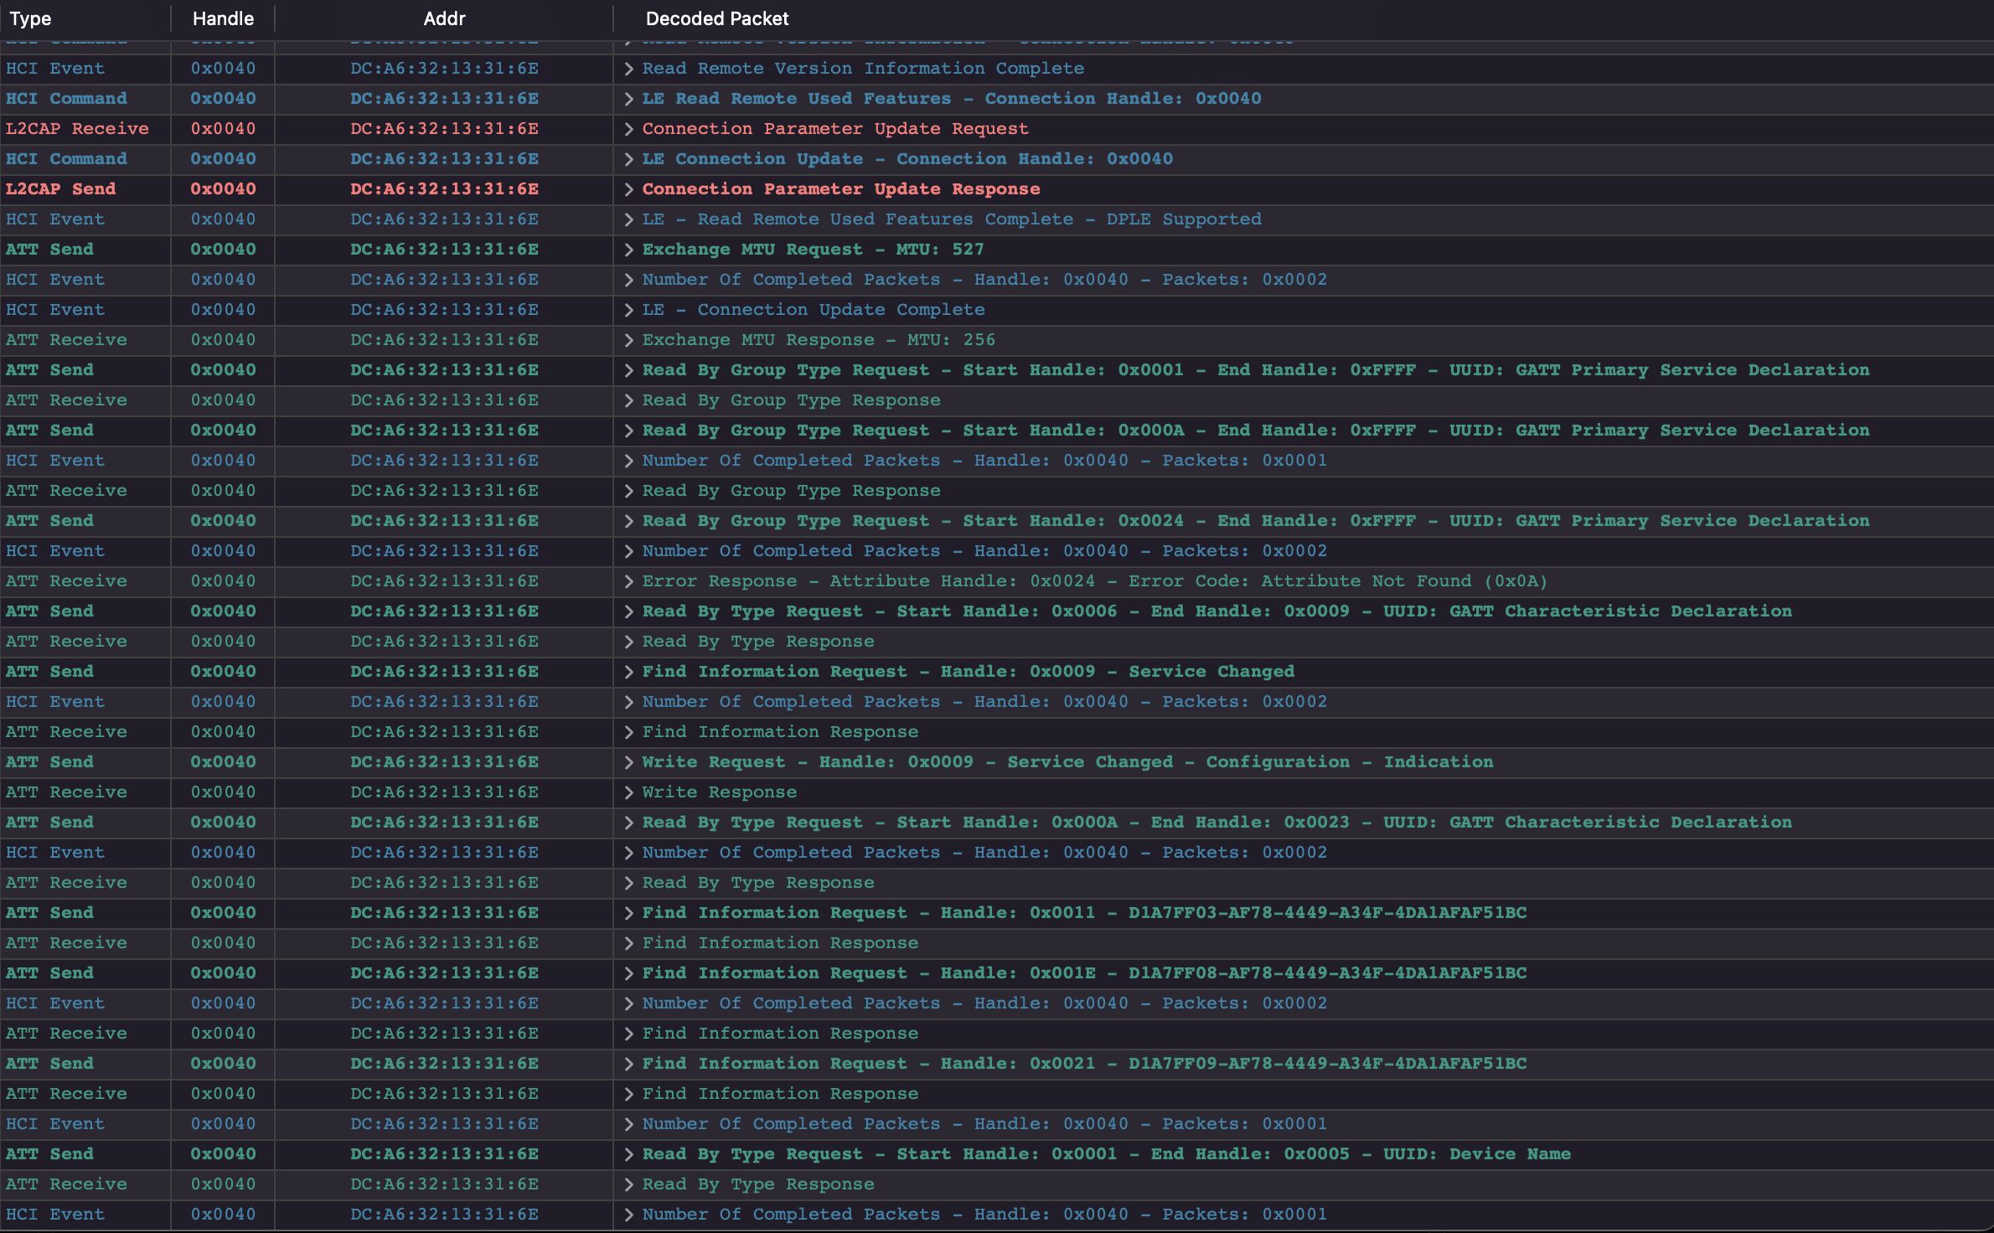Click the Type column header
Screen dimensions: 1994x1233
pos(30,18)
